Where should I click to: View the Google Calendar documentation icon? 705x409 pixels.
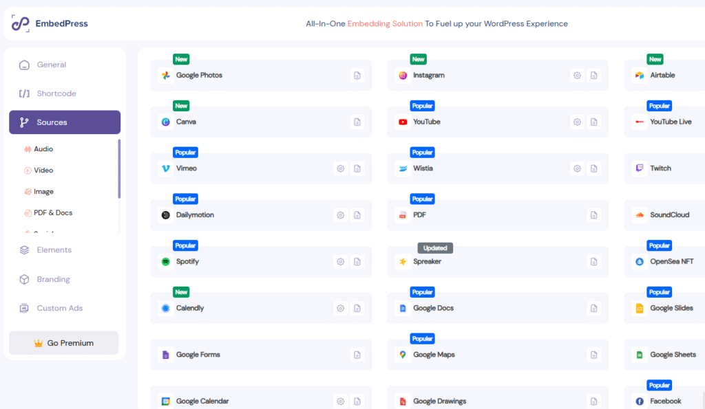pyautogui.click(x=357, y=401)
